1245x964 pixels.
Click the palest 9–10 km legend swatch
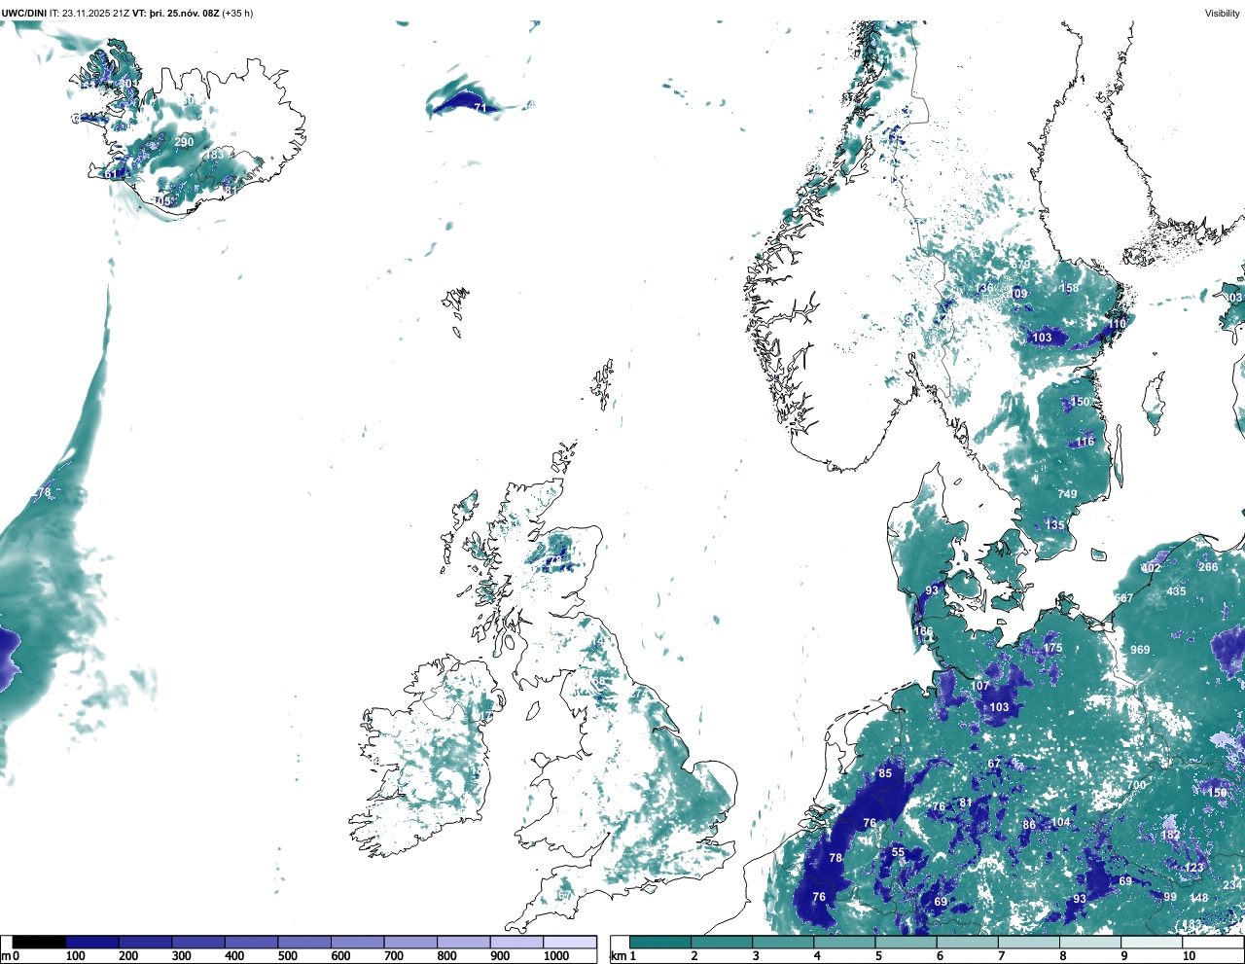[x=1153, y=942]
